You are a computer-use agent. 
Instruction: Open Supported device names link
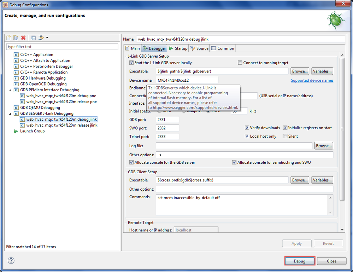[x=312, y=80]
